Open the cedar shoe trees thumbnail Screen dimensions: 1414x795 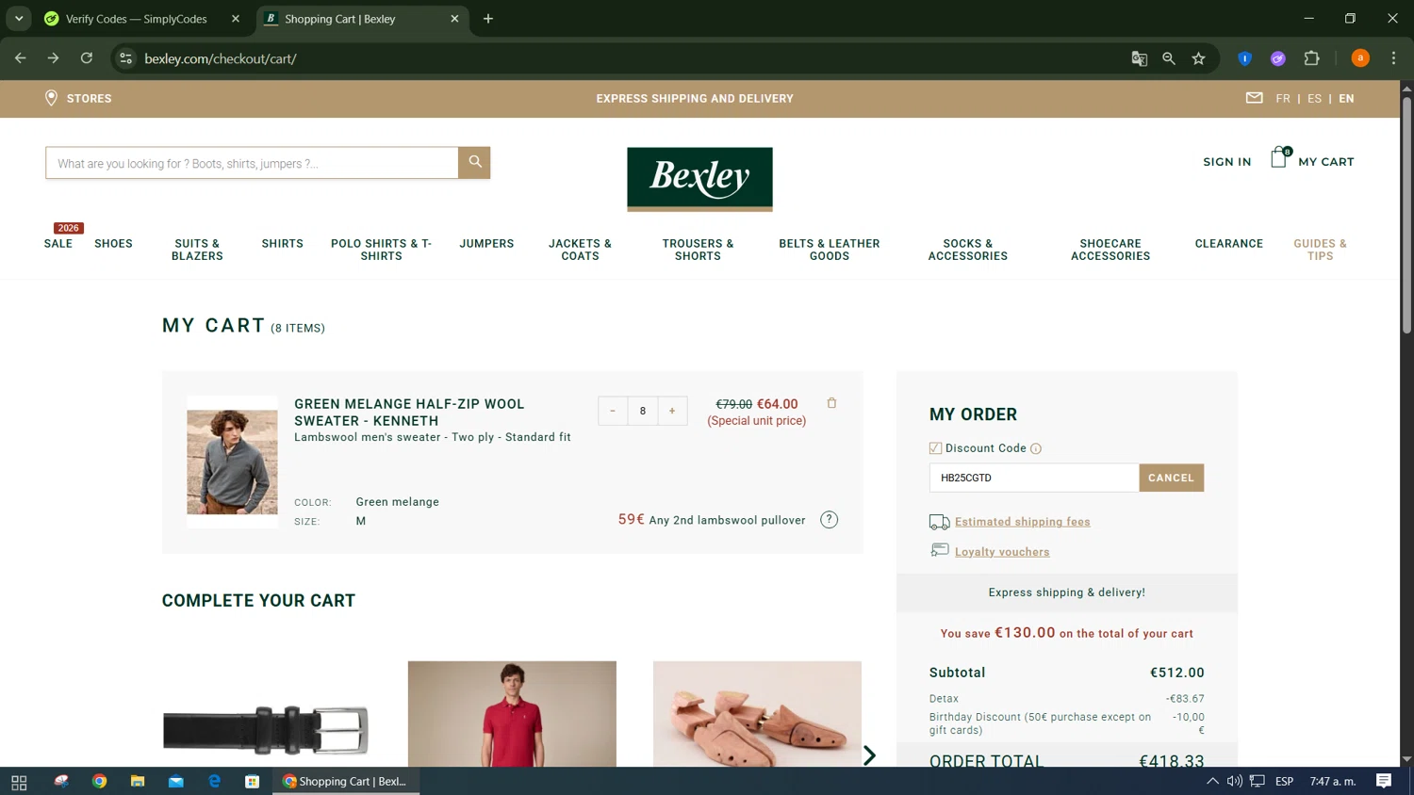click(757, 714)
